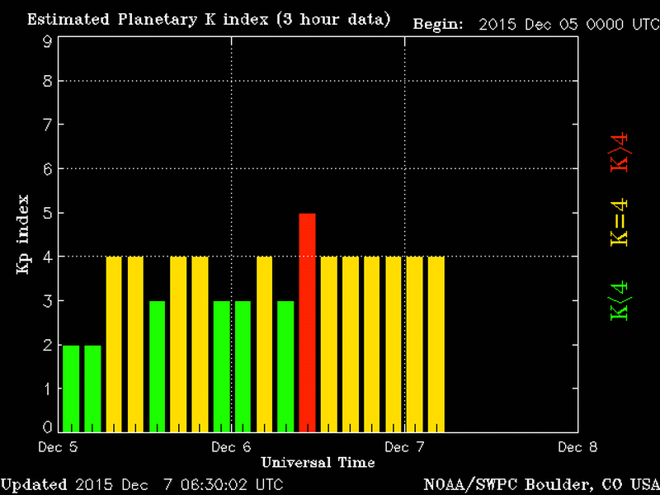The height and width of the screenshot is (495, 660).
Task: Click the green "K<4" legend label
Action: click(619, 300)
